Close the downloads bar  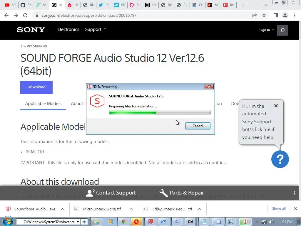[x=296, y=209]
